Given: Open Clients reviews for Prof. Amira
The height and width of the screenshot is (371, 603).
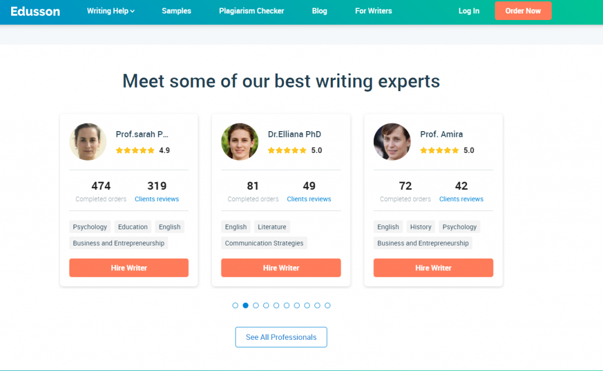Looking at the screenshot, I should 461,199.
